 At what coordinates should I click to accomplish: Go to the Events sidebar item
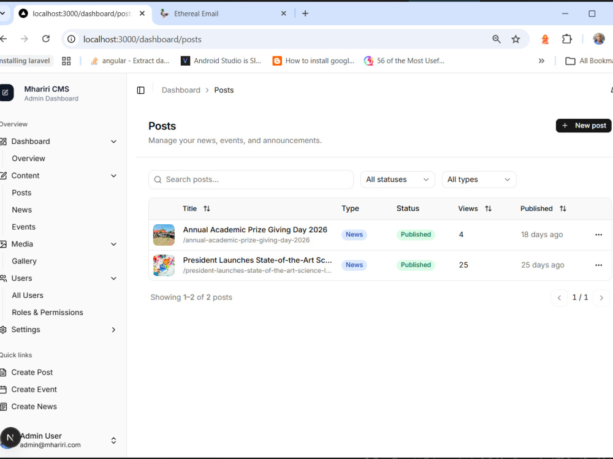coord(23,227)
